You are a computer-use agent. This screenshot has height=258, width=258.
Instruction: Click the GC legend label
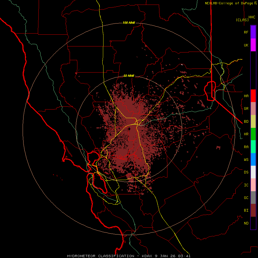[246, 198]
